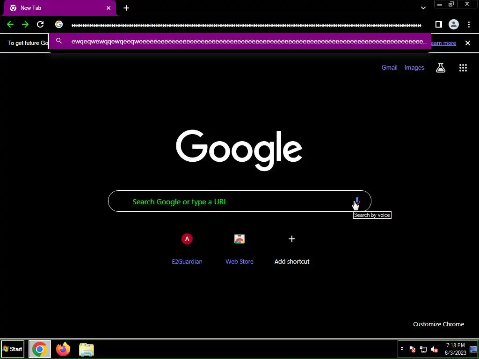The height and width of the screenshot is (359, 479).
Task: Follow the Learn more link
Action: 443,43
